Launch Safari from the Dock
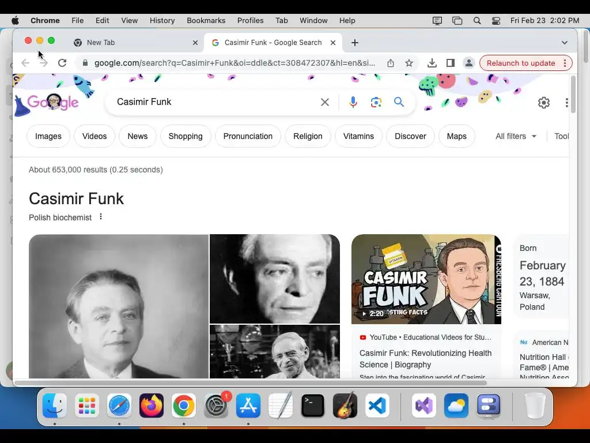Image resolution: width=590 pixels, height=443 pixels. [x=119, y=406]
